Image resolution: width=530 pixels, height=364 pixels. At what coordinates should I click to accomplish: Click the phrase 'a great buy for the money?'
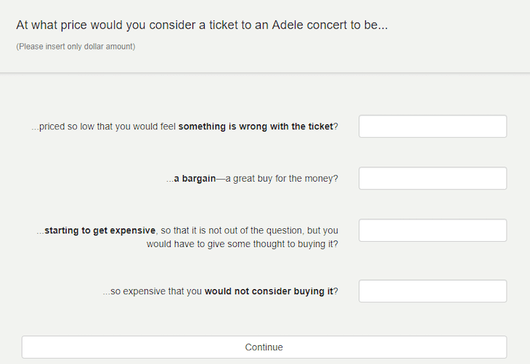282,179
